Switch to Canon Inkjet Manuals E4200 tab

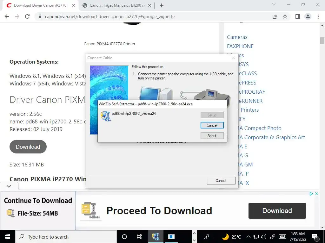point(117,5)
